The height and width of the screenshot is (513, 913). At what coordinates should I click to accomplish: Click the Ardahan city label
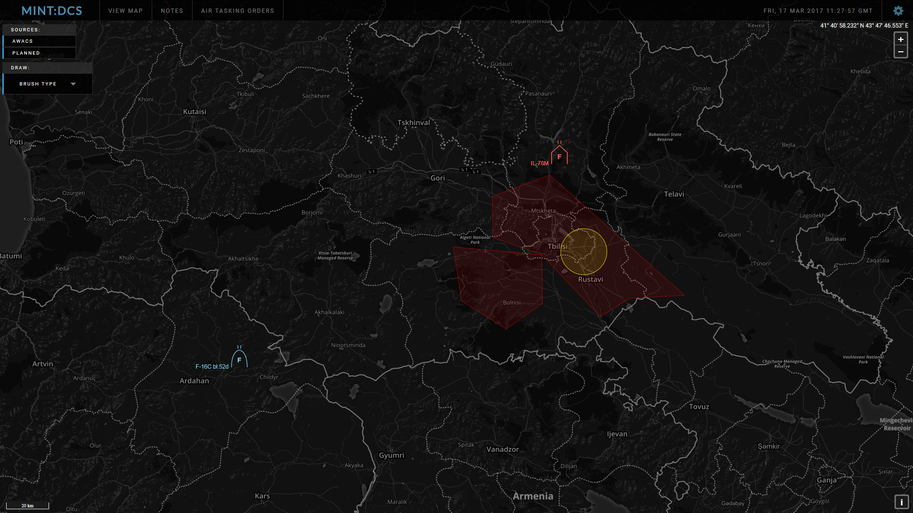[x=194, y=381]
